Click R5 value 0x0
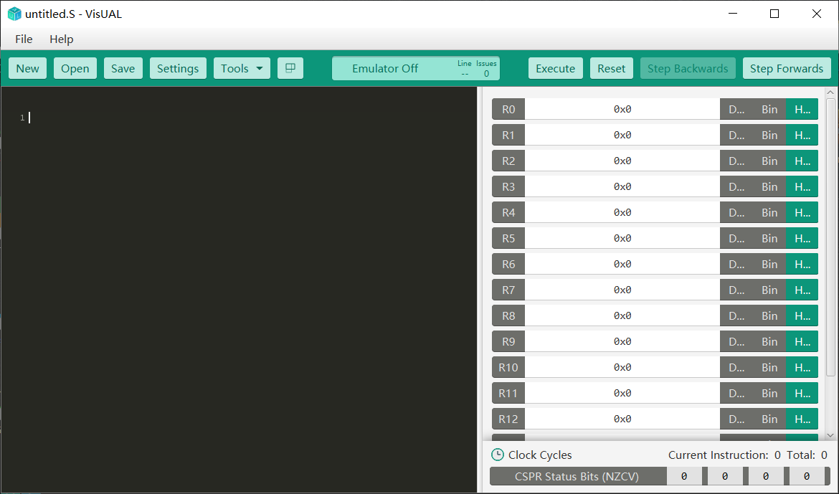The height and width of the screenshot is (494, 839). (622, 238)
